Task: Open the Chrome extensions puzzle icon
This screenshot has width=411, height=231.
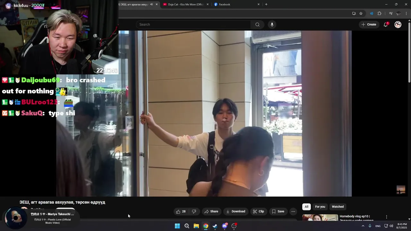Action: pyautogui.click(x=380, y=13)
